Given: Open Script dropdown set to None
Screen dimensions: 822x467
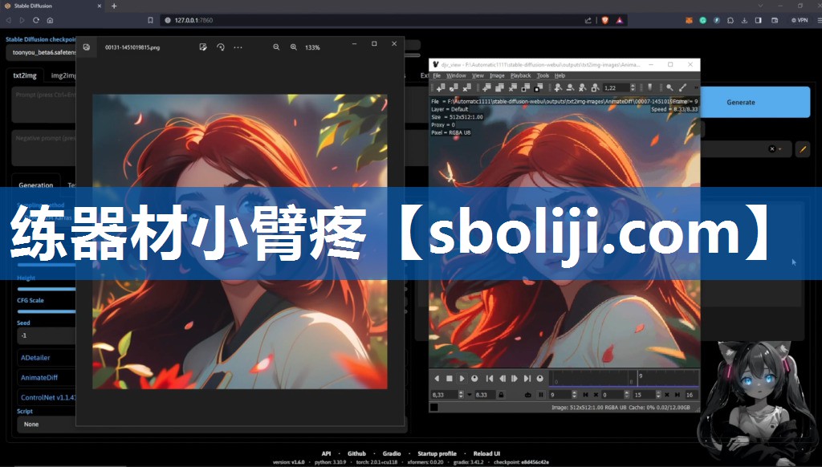Looking at the screenshot, I should pos(46,424).
